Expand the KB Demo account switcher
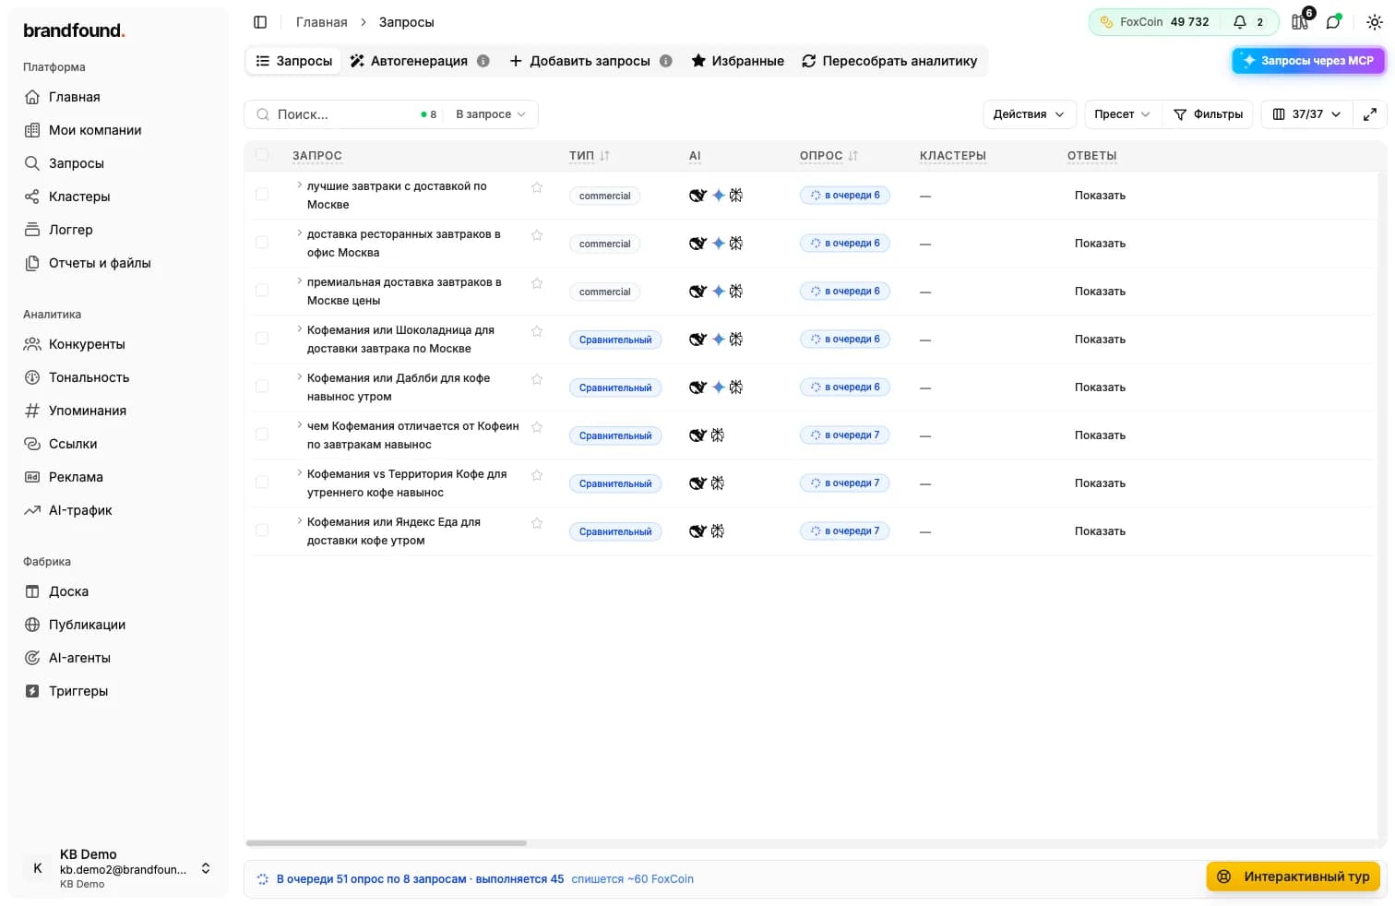The height and width of the screenshot is (906, 1395). (x=206, y=868)
